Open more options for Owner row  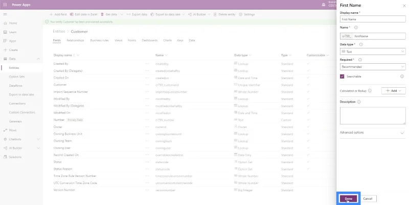pos(147,127)
